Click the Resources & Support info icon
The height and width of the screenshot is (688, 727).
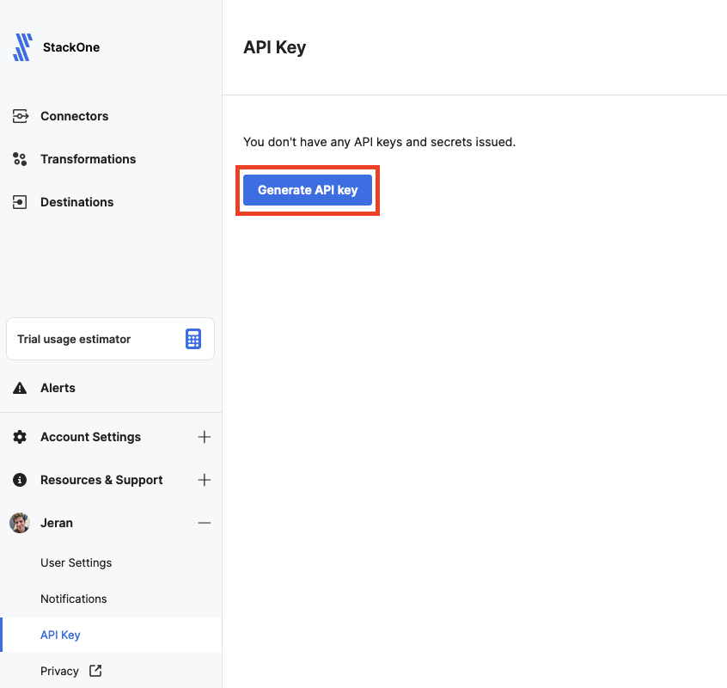coord(19,480)
